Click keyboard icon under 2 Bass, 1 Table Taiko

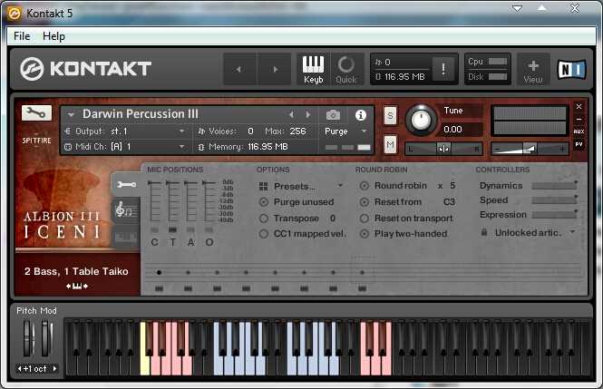tap(77, 286)
